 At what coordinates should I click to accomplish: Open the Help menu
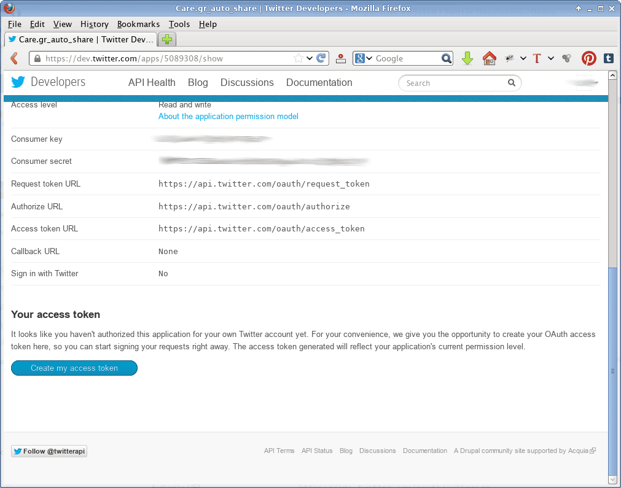[x=208, y=24]
